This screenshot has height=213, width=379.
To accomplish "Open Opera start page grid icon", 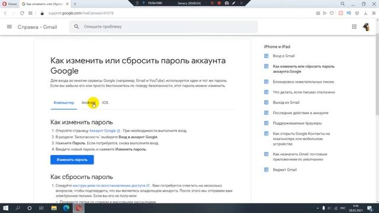I will 30,13.
